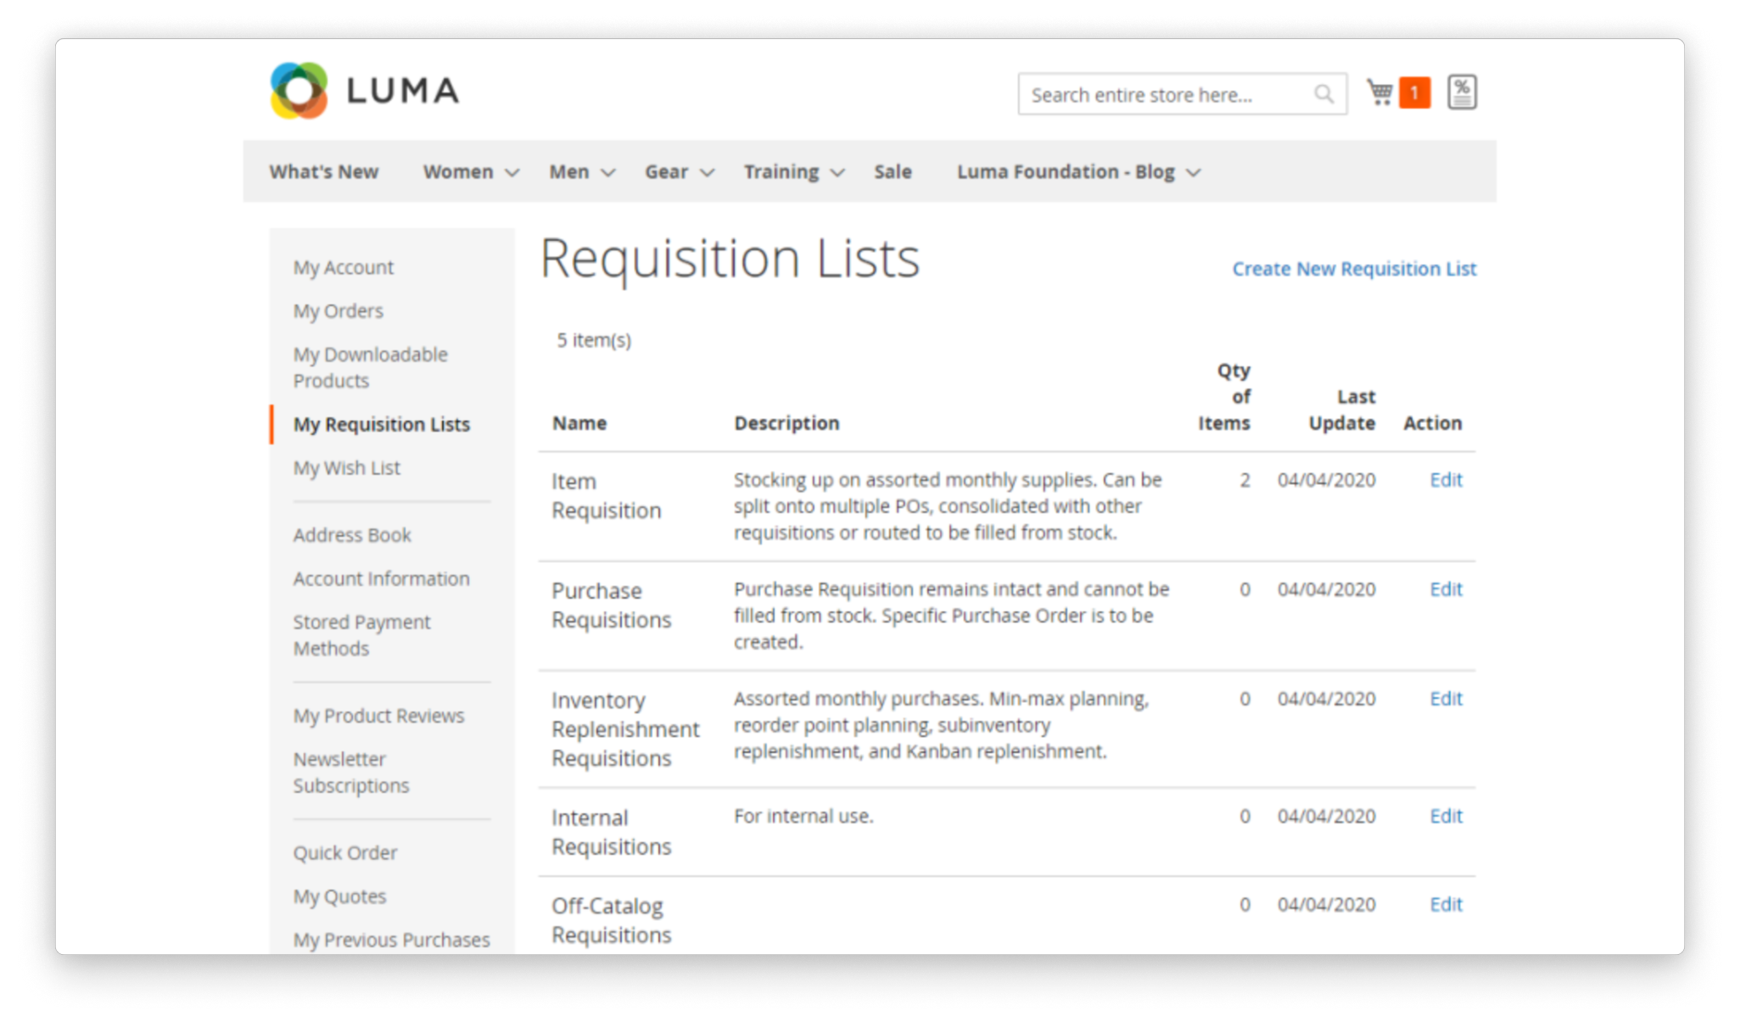Go to My Quotes
Viewport: 1740px width, 1027px height.
tap(339, 896)
